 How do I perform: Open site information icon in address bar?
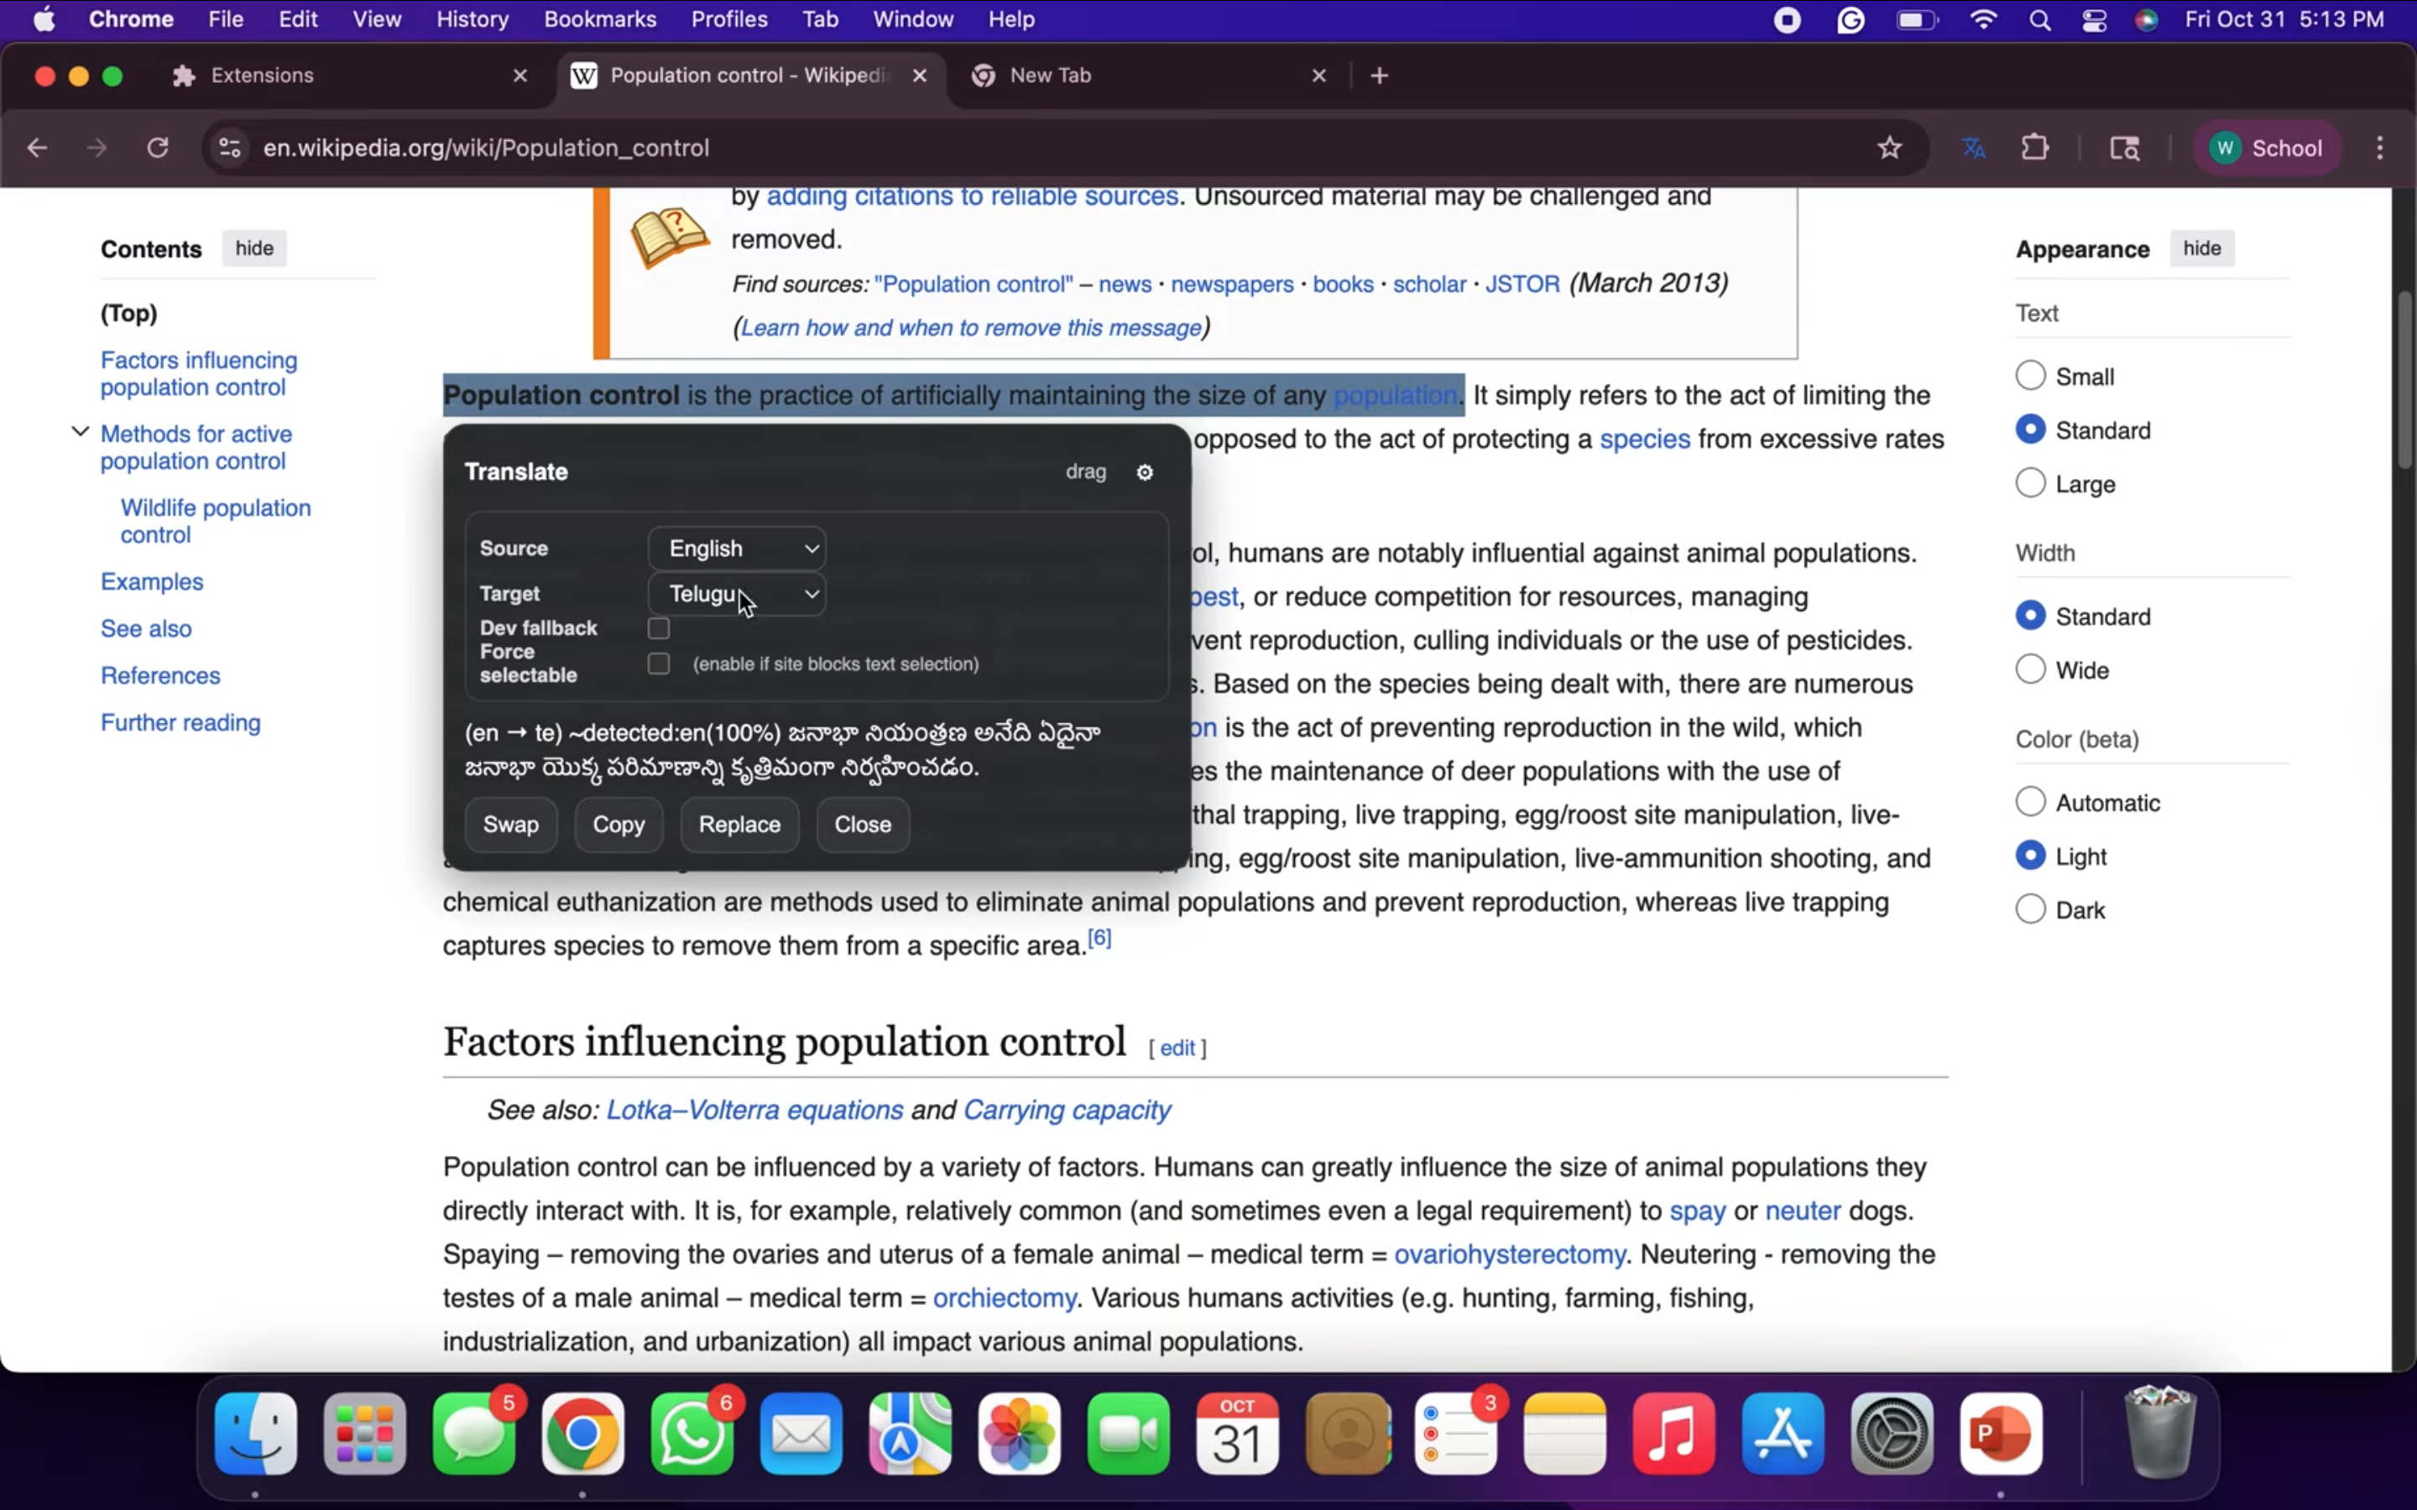click(x=230, y=148)
